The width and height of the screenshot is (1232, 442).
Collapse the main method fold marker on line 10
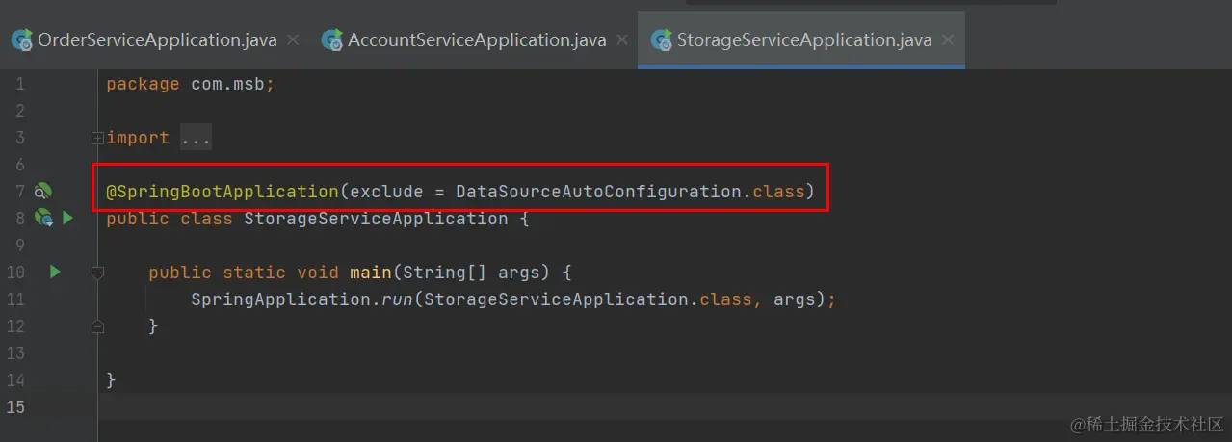tap(97, 273)
